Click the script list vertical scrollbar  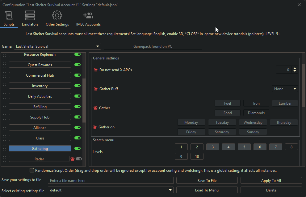[x=84, y=100]
